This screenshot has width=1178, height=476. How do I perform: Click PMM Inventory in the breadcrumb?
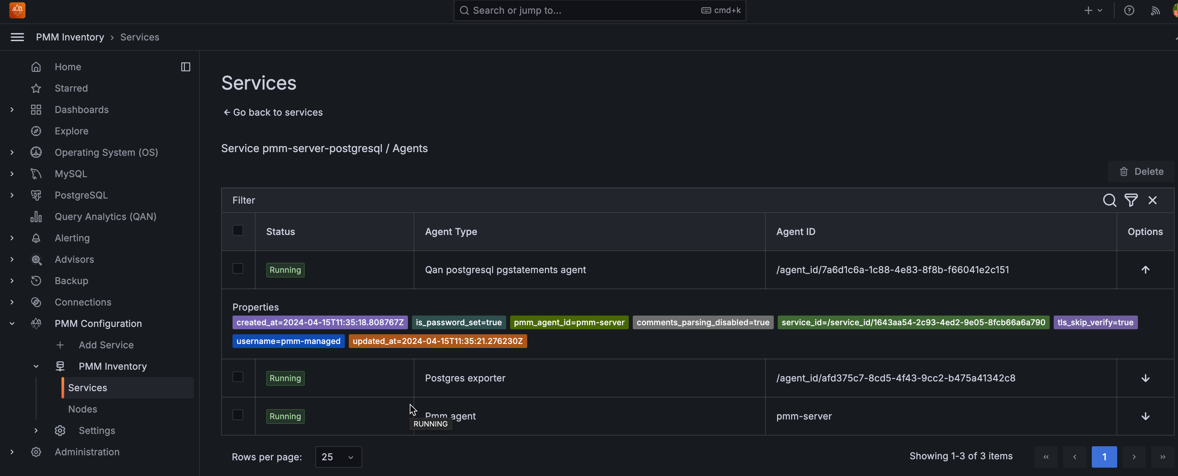click(69, 37)
